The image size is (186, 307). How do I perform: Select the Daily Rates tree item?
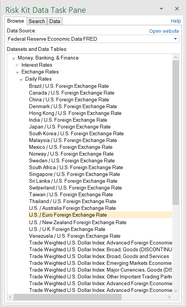tap(38, 79)
